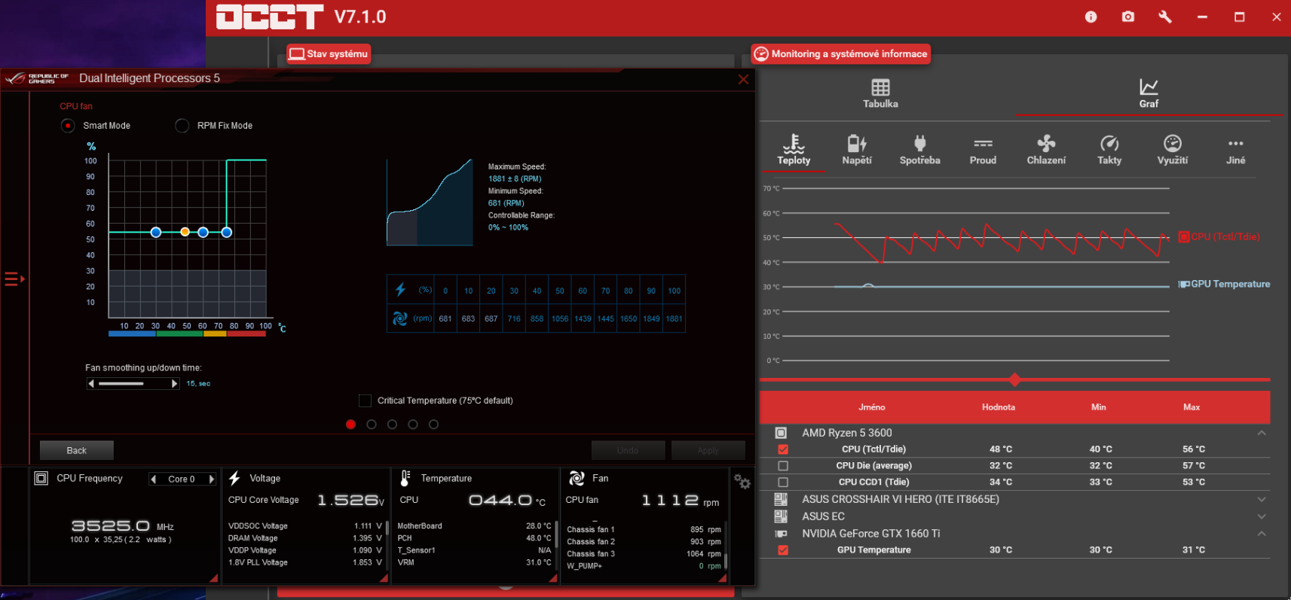Image resolution: width=1291 pixels, height=600 pixels.
Task: Sort by the Max column header
Action: point(1192,407)
